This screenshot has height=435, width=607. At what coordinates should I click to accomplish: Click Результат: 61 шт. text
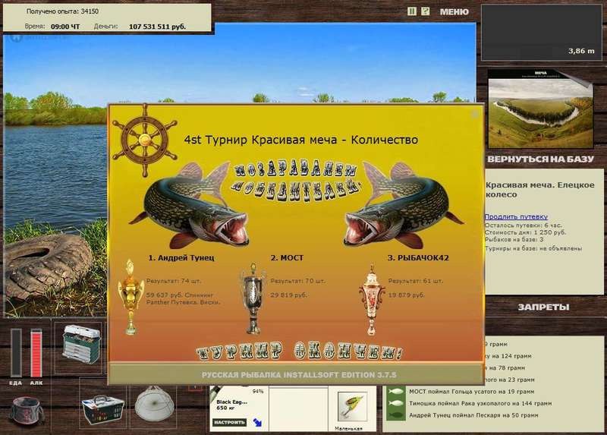click(x=415, y=281)
